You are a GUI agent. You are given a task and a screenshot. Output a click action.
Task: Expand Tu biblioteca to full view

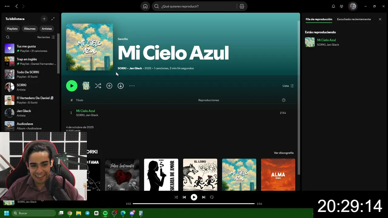pos(53,19)
